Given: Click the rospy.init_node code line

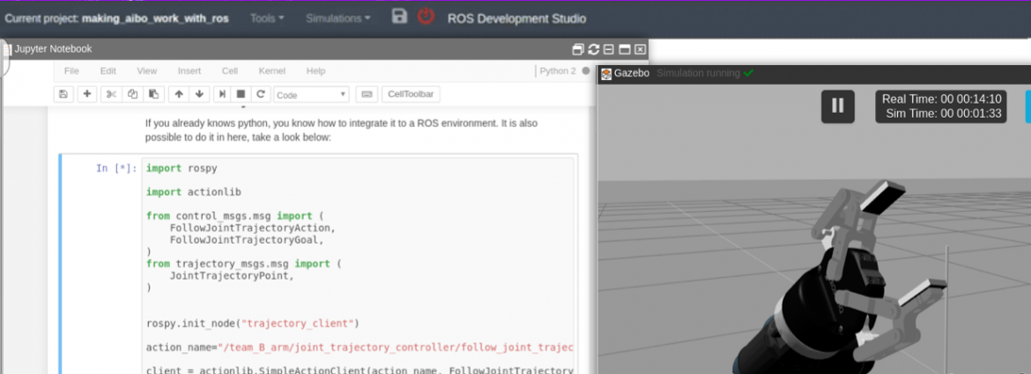Looking at the screenshot, I should coord(253,323).
